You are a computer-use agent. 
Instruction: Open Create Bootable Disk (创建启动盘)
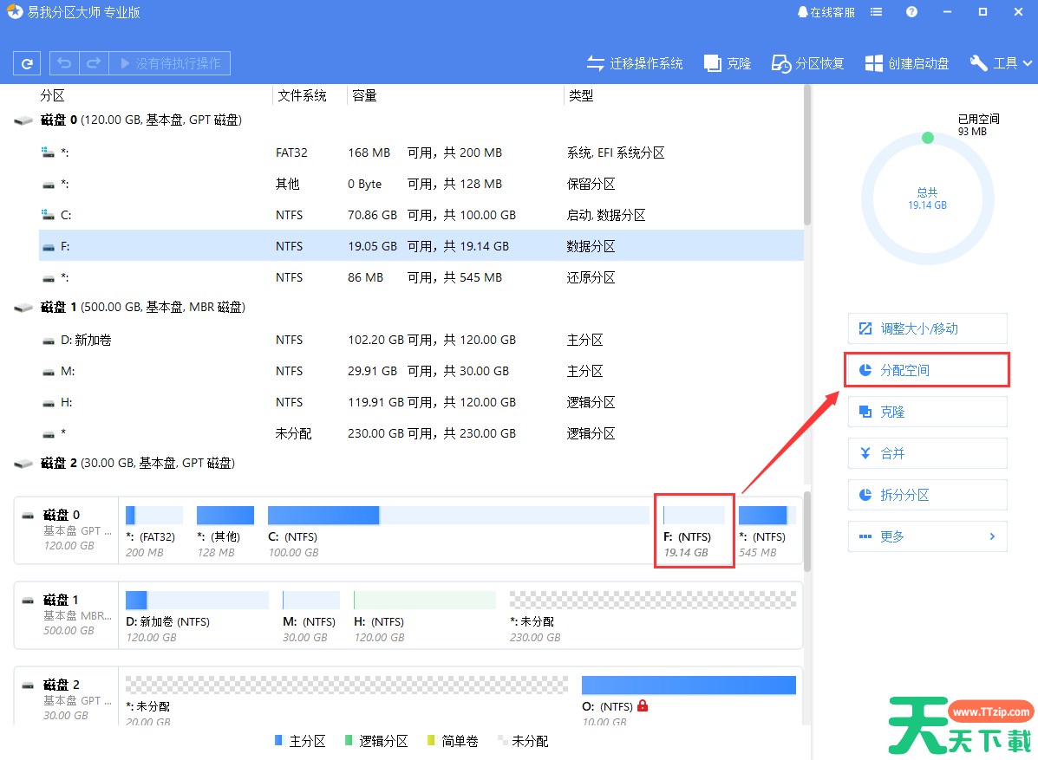907,63
